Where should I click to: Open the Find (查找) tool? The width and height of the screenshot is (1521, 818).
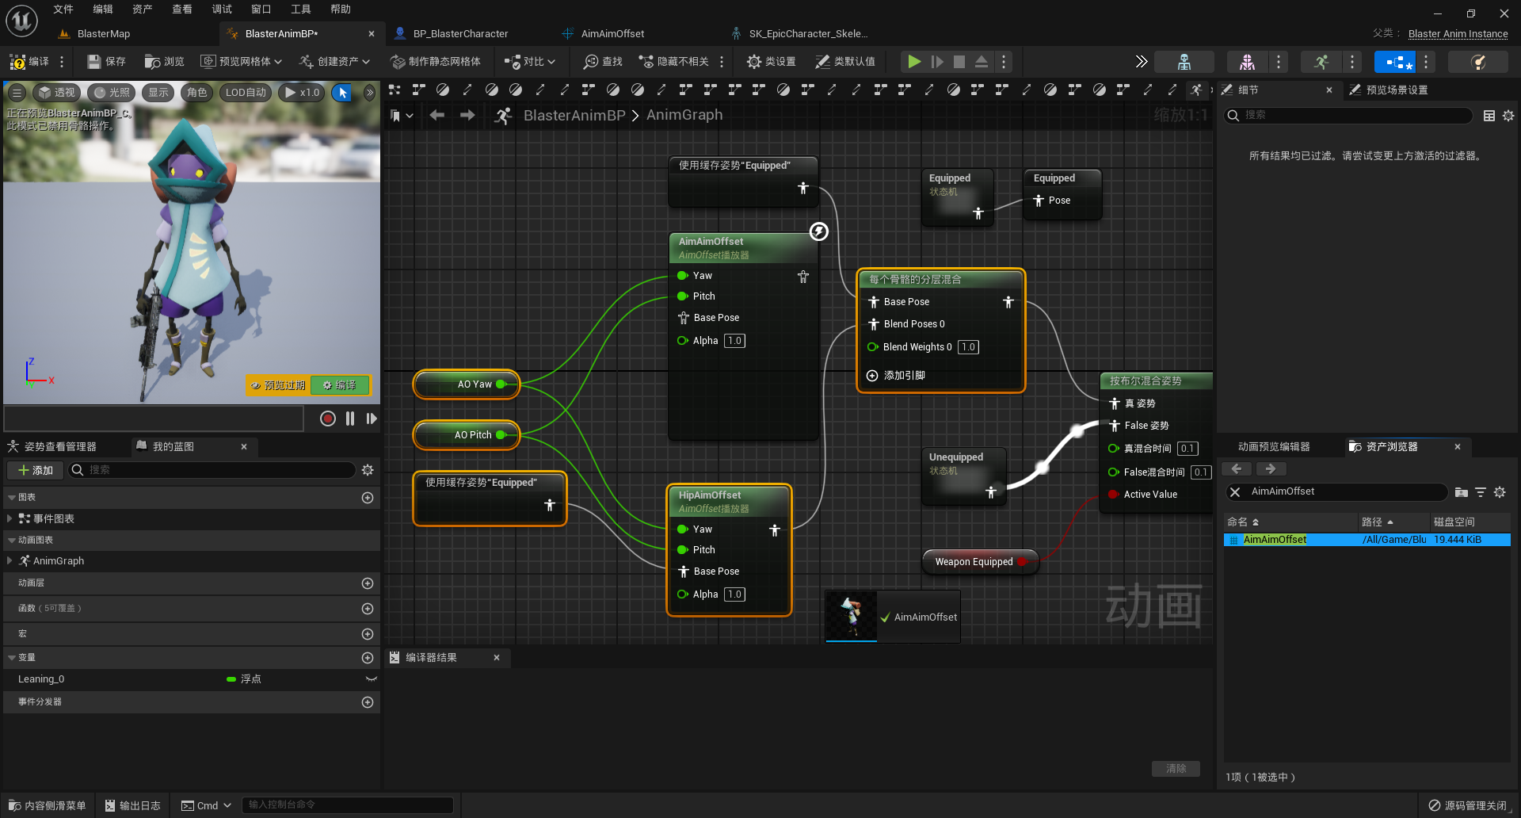click(x=604, y=62)
